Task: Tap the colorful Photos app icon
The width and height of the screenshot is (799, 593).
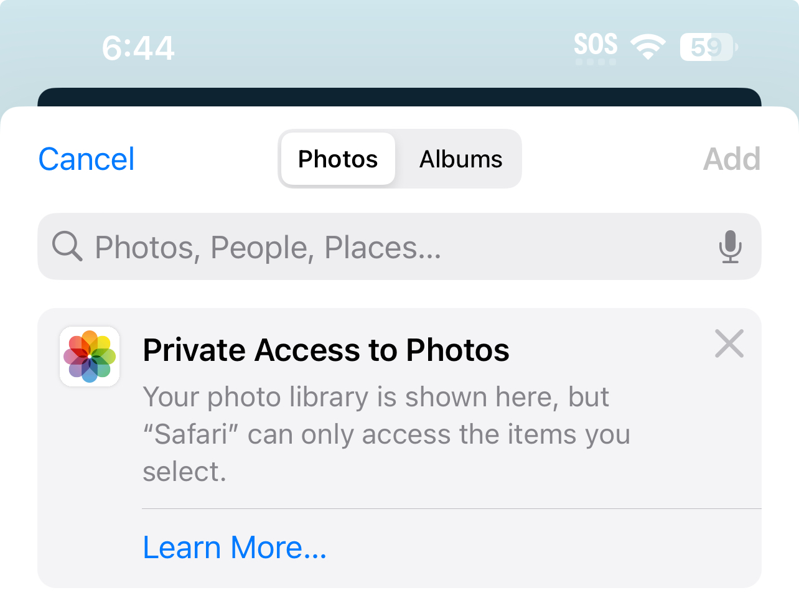Action: pos(90,357)
